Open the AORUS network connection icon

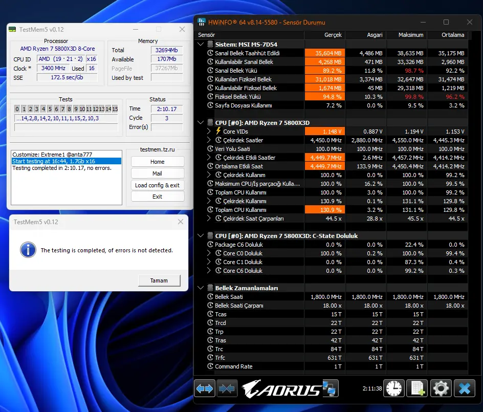(331, 388)
